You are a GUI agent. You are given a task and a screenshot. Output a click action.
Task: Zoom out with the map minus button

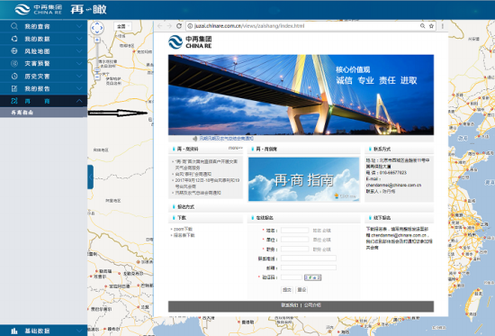click(x=97, y=77)
